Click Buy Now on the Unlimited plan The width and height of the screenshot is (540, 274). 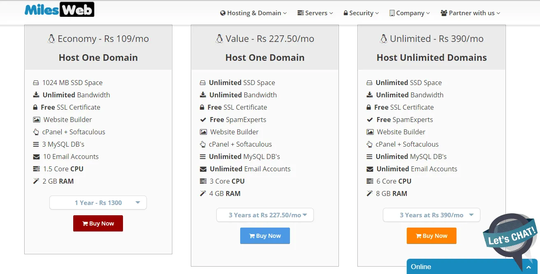pyautogui.click(x=431, y=235)
